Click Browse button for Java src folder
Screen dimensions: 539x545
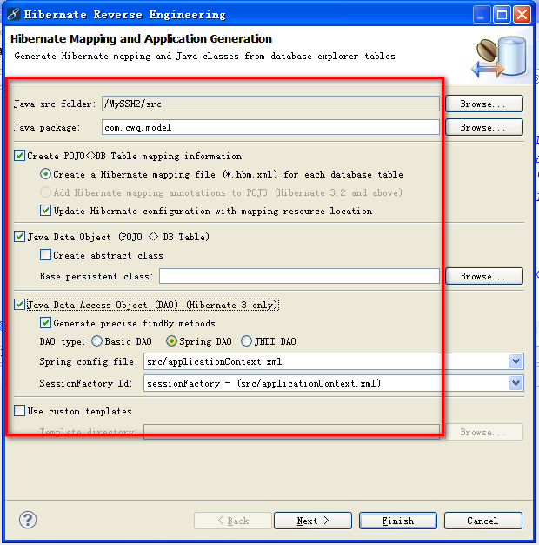tap(484, 104)
